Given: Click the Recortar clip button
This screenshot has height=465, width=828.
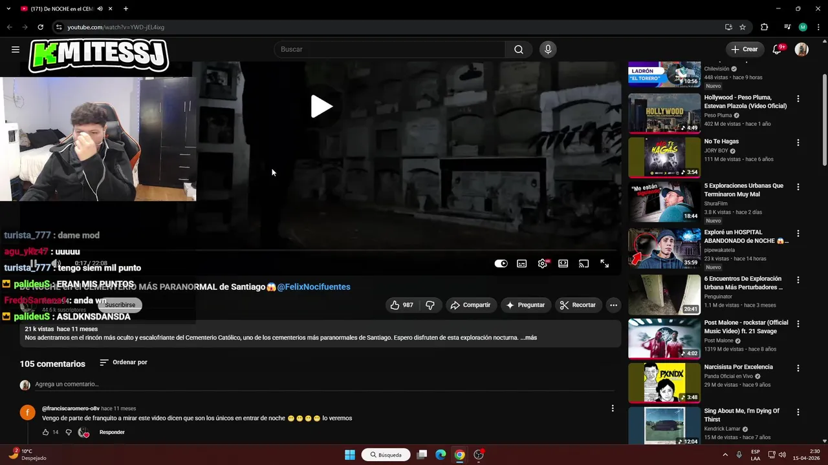Looking at the screenshot, I should [x=578, y=305].
